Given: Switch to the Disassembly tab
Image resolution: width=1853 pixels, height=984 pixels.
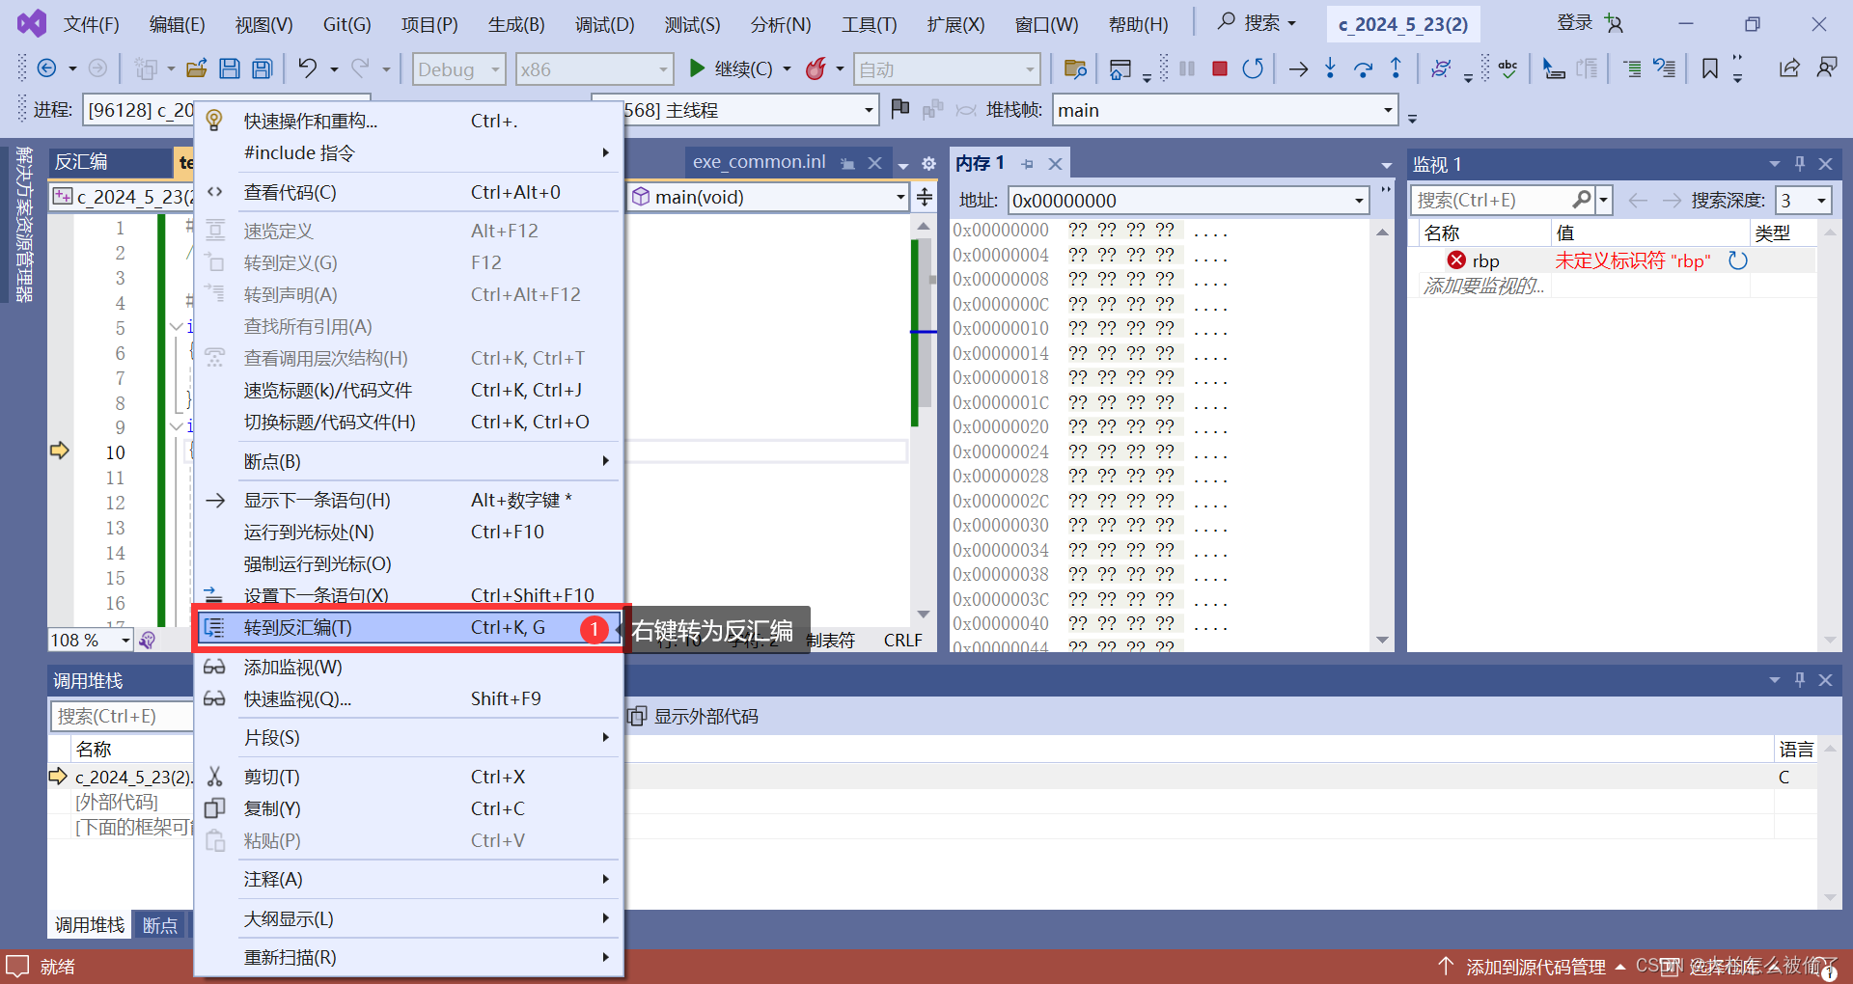Looking at the screenshot, I should [x=81, y=162].
